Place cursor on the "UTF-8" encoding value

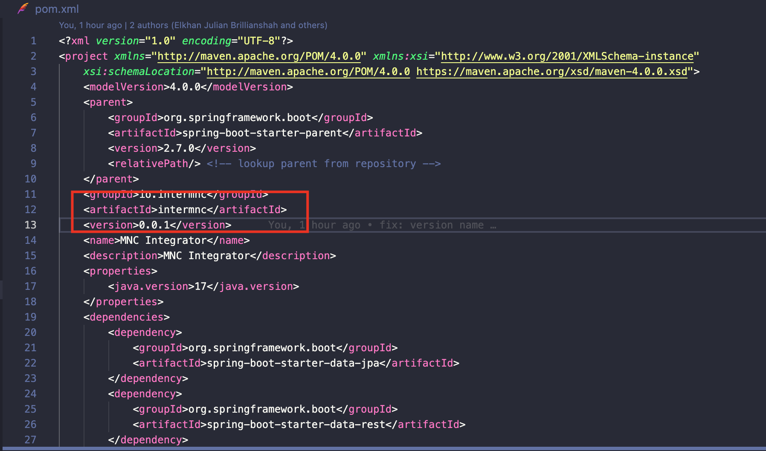[x=259, y=41]
